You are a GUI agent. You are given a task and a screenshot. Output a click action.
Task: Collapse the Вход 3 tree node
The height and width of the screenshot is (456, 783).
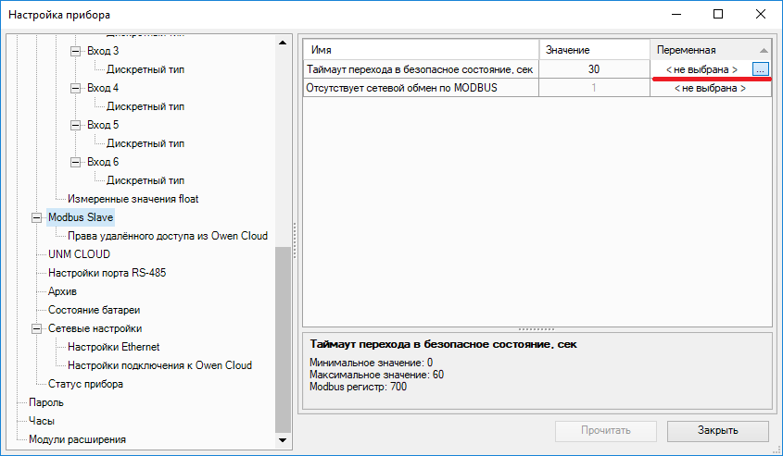pyautogui.click(x=76, y=51)
